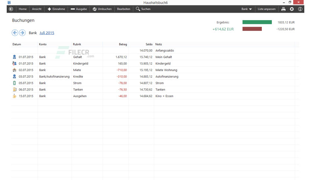Click battery icon of Strom row
The width and height of the screenshot is (311, 180).
click(14, 83)
